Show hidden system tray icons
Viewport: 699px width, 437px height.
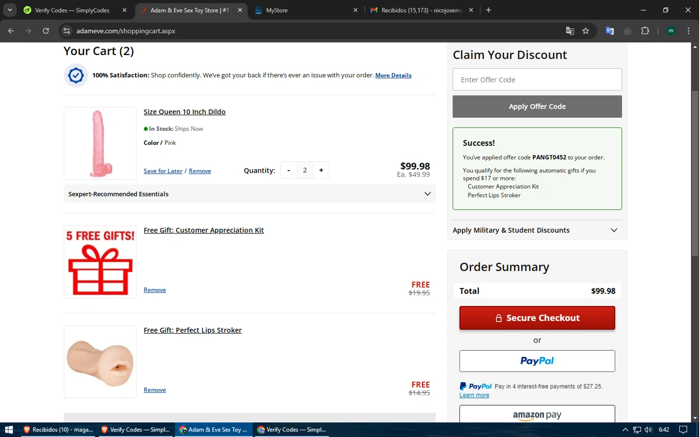625,430
